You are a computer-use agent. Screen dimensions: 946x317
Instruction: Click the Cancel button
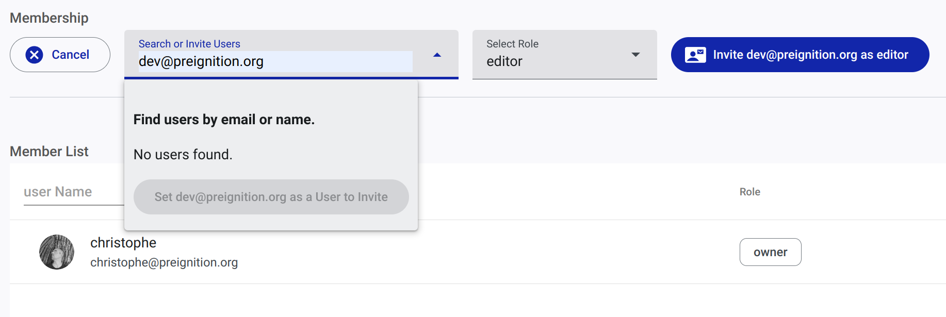click(60, 55)
